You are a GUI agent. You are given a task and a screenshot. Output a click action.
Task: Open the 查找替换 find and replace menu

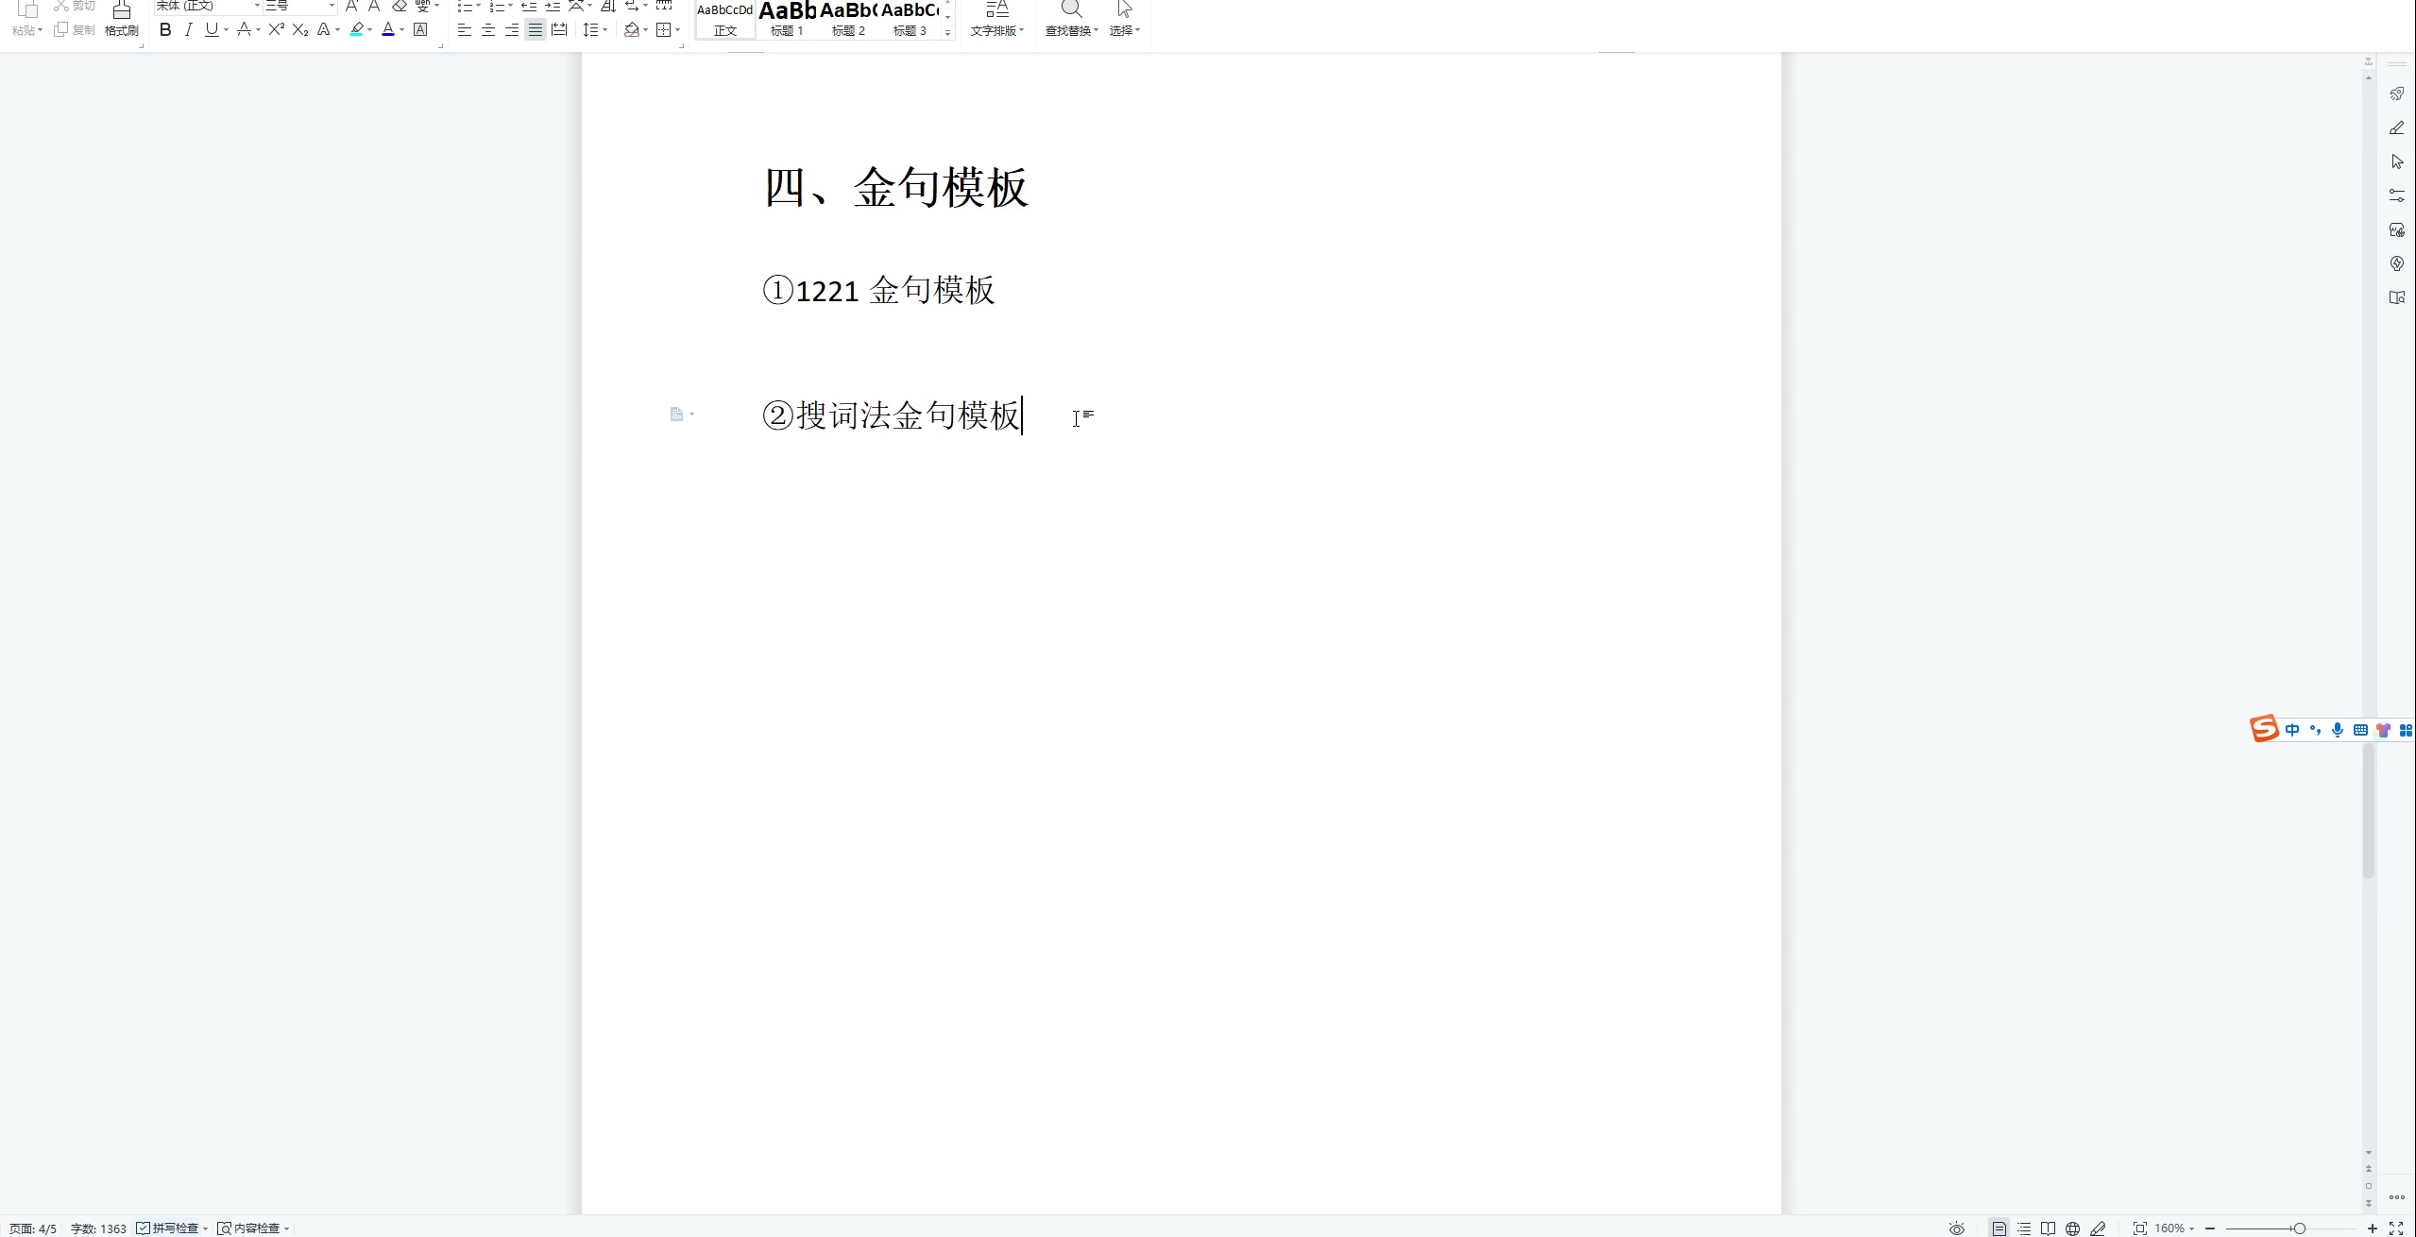pyautogui.click(x=1072, y=20)
